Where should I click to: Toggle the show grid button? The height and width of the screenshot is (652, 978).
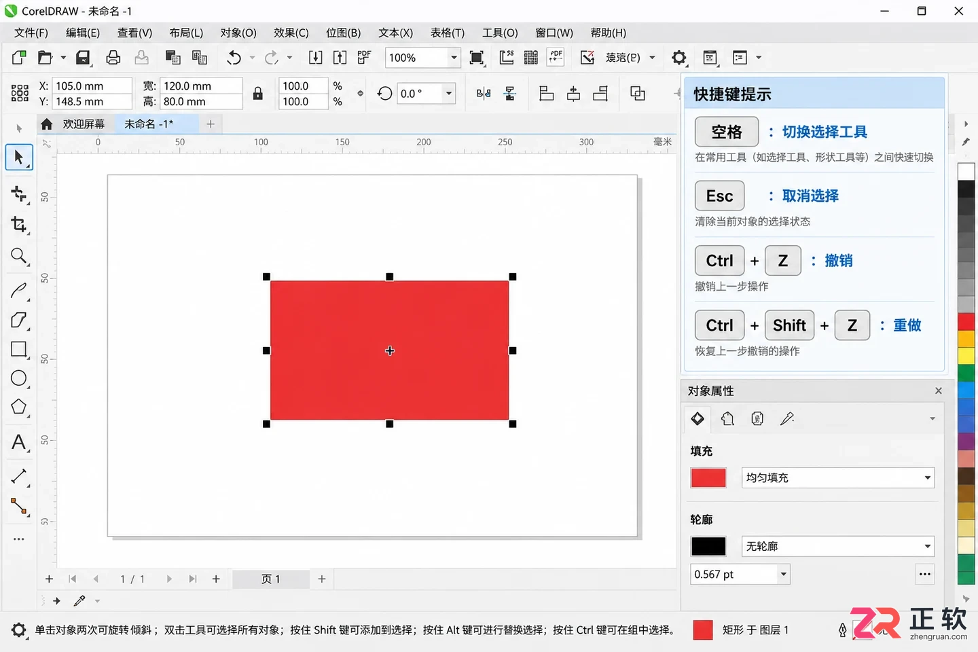coord(531,58)
